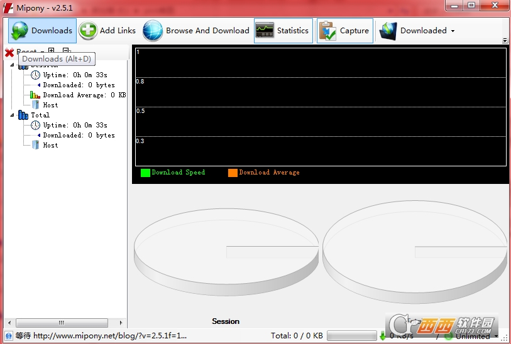The image size is (511, 344).
Task: Open Browse And Download
Action: pyautogui.click(x=196, y=31)
